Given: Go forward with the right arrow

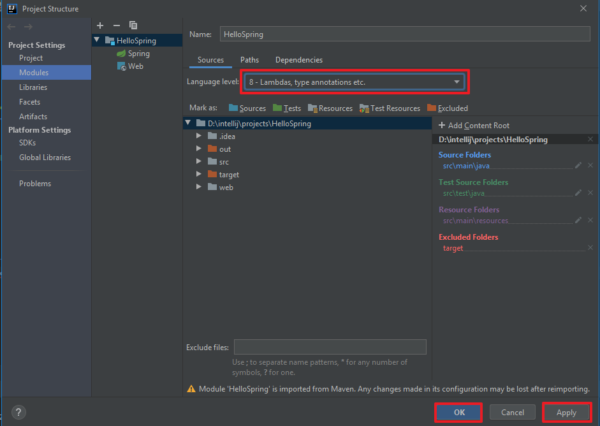Looking at the screenshot, I should click(x=28, y=26).
